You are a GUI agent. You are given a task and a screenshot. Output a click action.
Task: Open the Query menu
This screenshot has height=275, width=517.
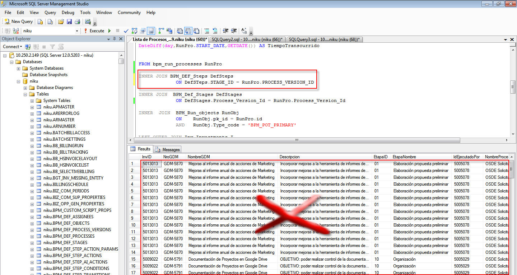pos(50,12)
